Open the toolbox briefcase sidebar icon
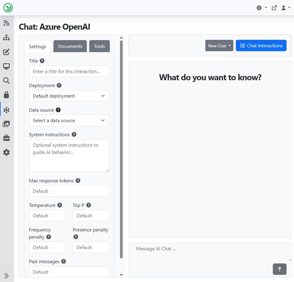Viewport: 294px width, 282px height. pyautogui.click(x=6, y=138)
